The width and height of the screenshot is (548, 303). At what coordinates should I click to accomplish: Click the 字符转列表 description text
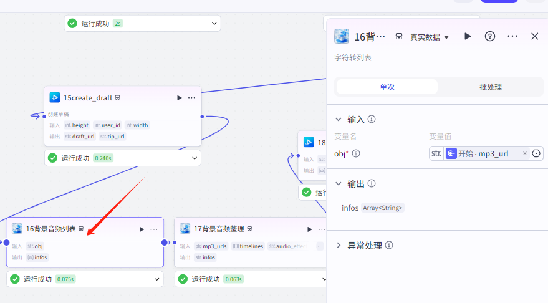(x=353, y=57)
